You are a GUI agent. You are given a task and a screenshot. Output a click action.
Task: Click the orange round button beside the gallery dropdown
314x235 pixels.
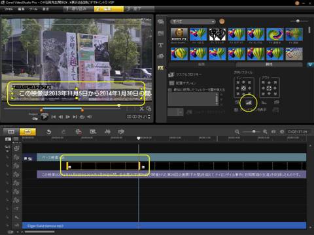[x=222, y=22]
